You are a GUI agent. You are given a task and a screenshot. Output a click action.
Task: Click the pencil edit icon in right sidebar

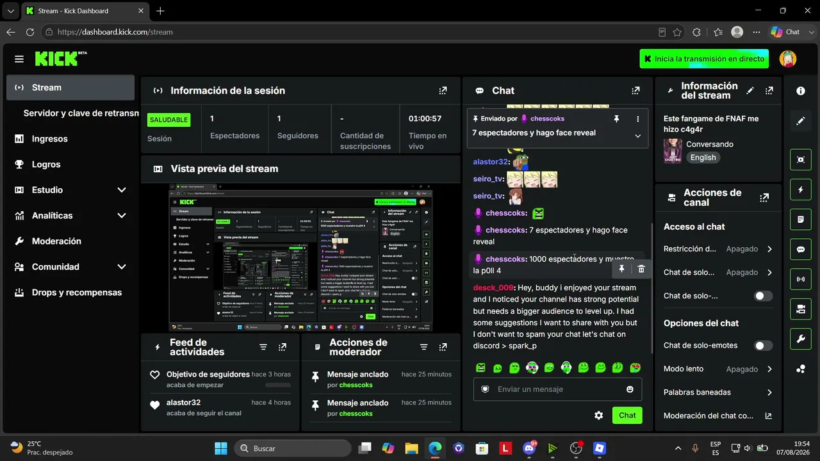(x=801, y=120)
